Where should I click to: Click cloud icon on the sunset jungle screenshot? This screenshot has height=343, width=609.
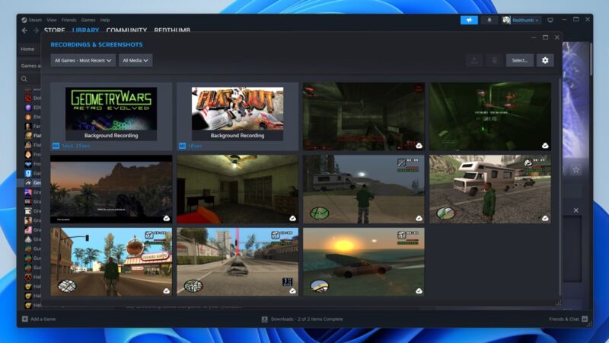(x=166, y=218)
